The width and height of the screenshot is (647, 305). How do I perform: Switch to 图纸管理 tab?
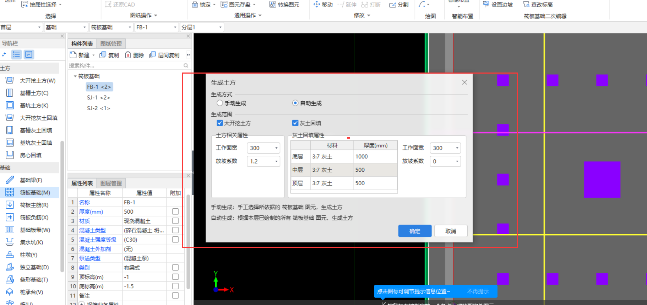point(111,44)
